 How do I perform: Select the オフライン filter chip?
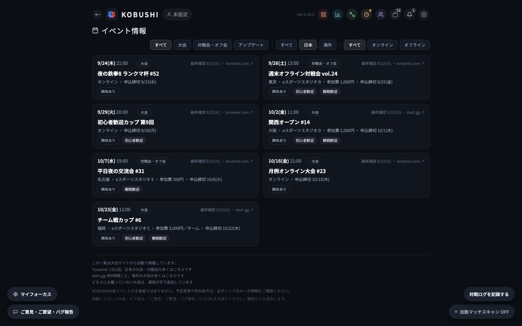[415, 45]
